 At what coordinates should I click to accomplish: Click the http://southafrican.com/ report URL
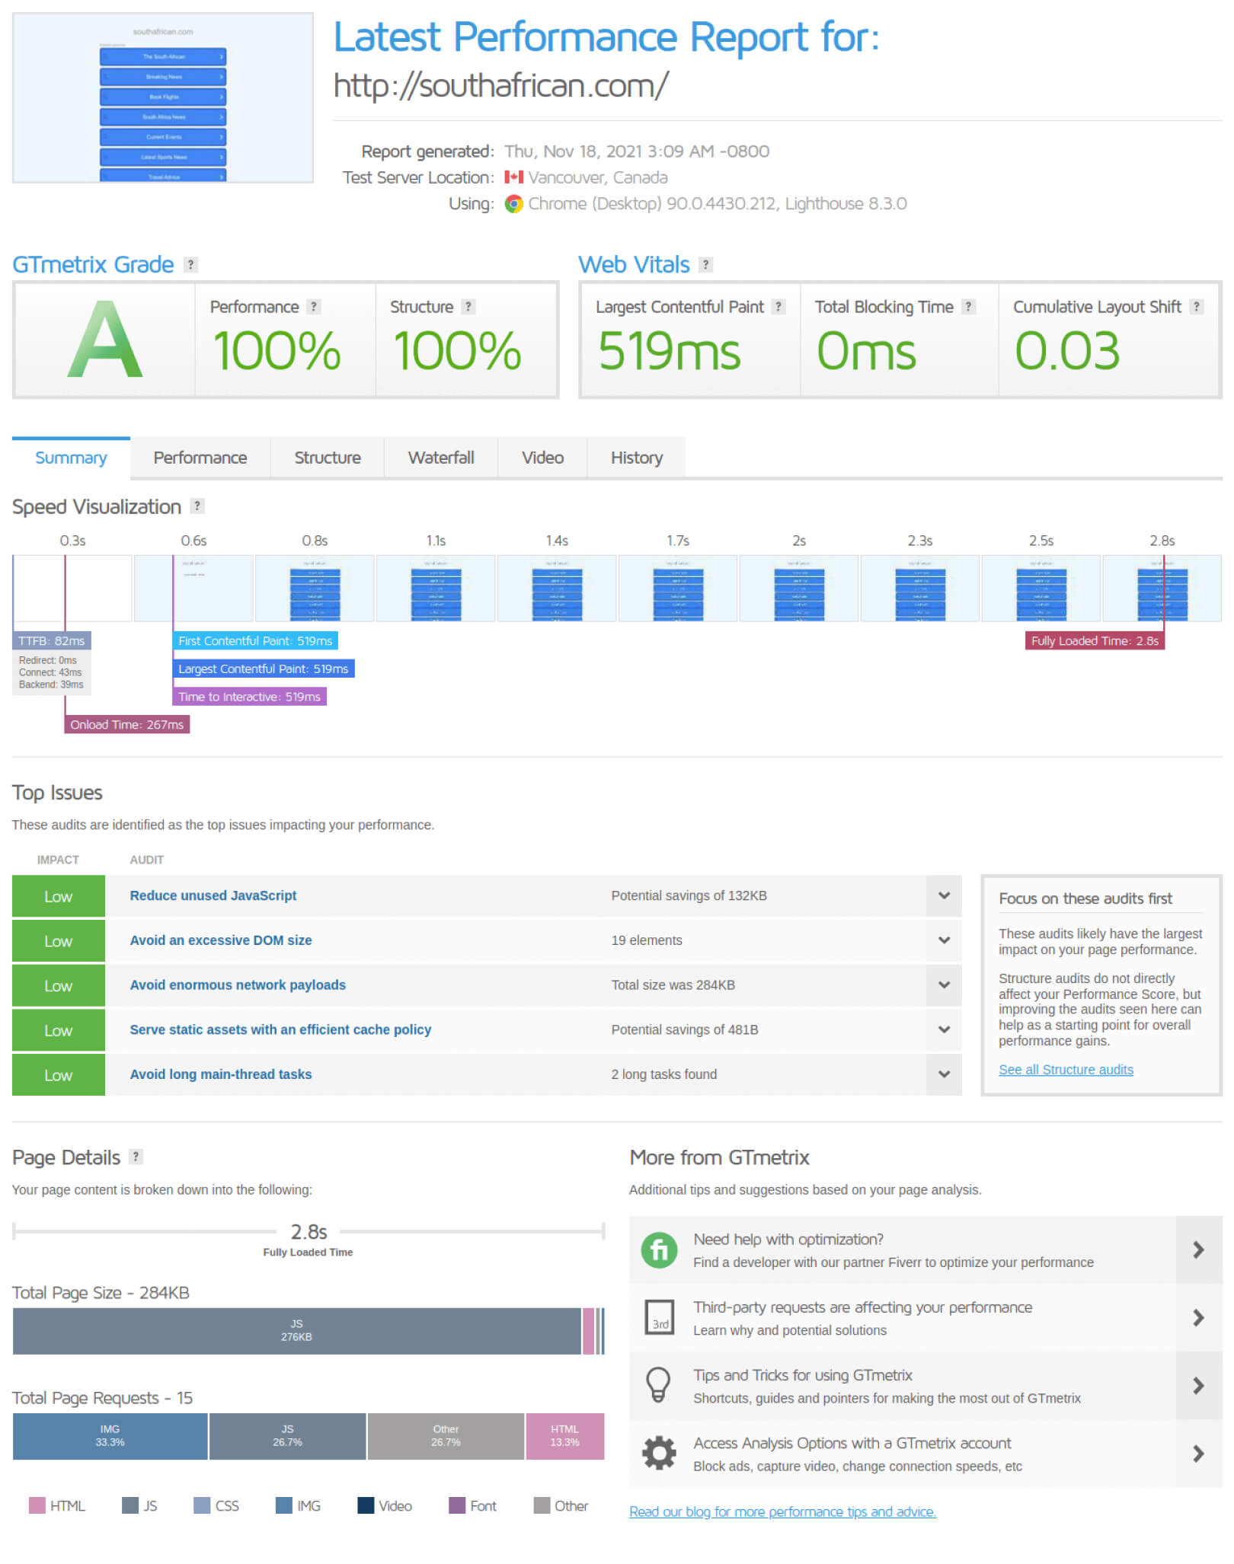[501, 86]
